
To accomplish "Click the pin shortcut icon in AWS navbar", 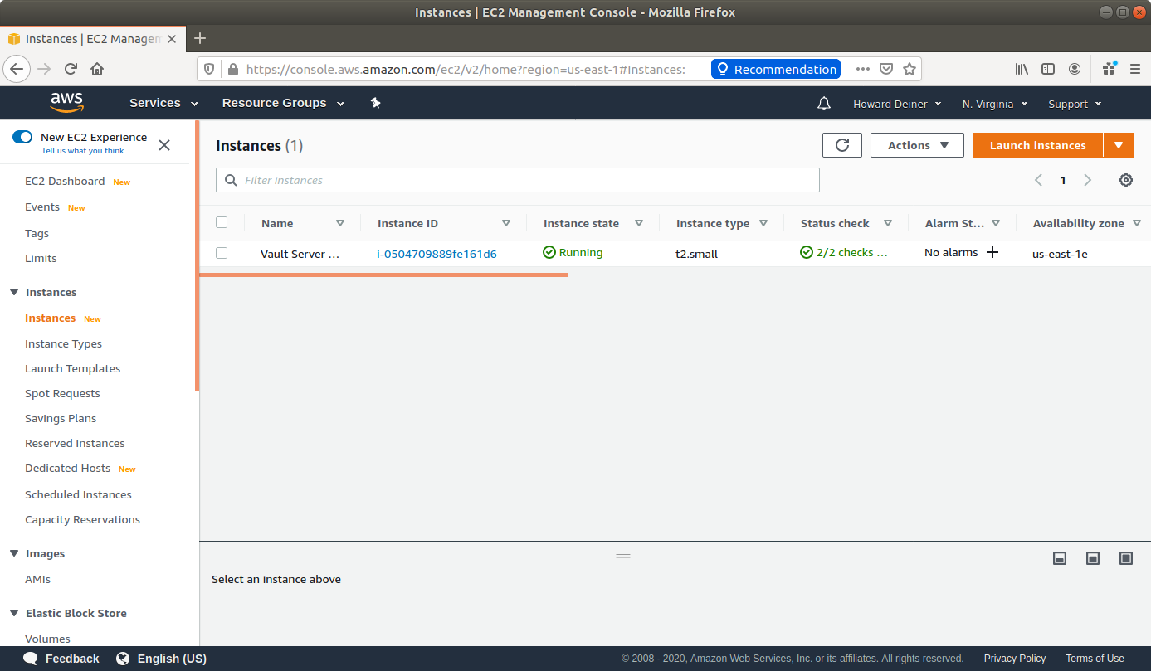I will click(x=375, y=103).
